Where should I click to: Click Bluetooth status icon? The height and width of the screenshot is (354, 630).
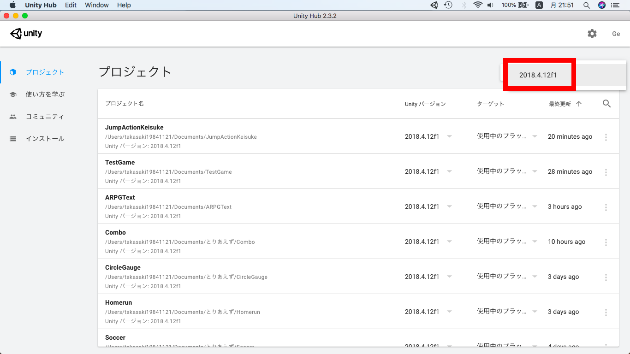pos(464,5)
